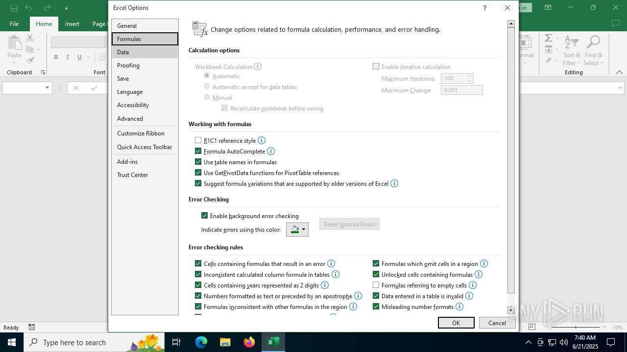
Task: Open the File tab in Excel
Action: [14, 23]
